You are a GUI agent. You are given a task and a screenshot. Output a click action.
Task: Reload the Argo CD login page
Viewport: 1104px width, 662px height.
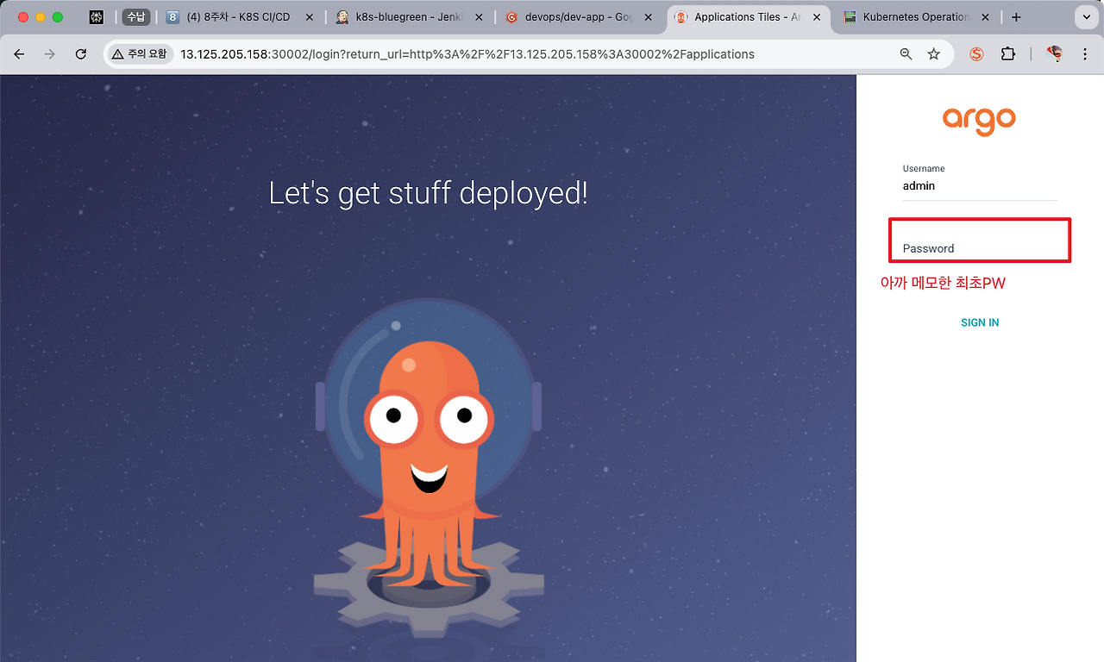click(81, 54)
